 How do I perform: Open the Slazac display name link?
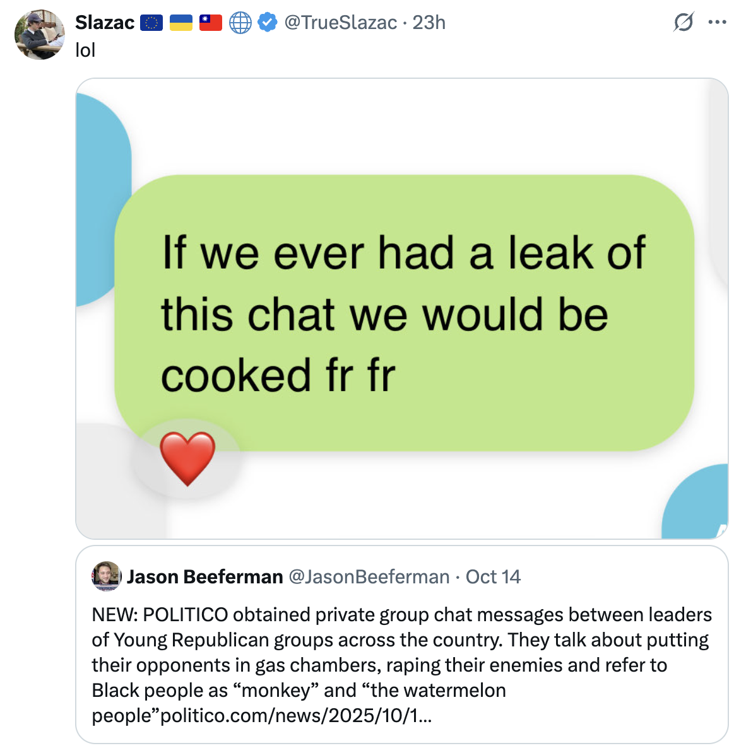pos(105,23)
